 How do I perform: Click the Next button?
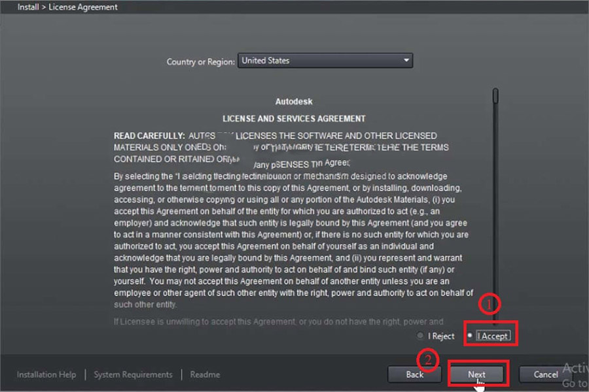476,374
